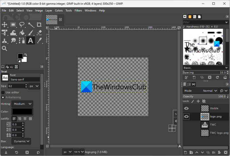The width and height of the screenshot is (230, 156).
Task: Select the Bucket Fill tool
Action: (22, 32)
